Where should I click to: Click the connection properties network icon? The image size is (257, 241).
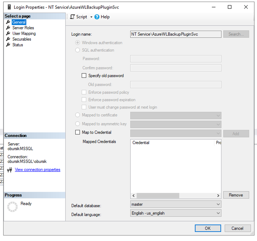pyautogui.click(x=10, y=170)
